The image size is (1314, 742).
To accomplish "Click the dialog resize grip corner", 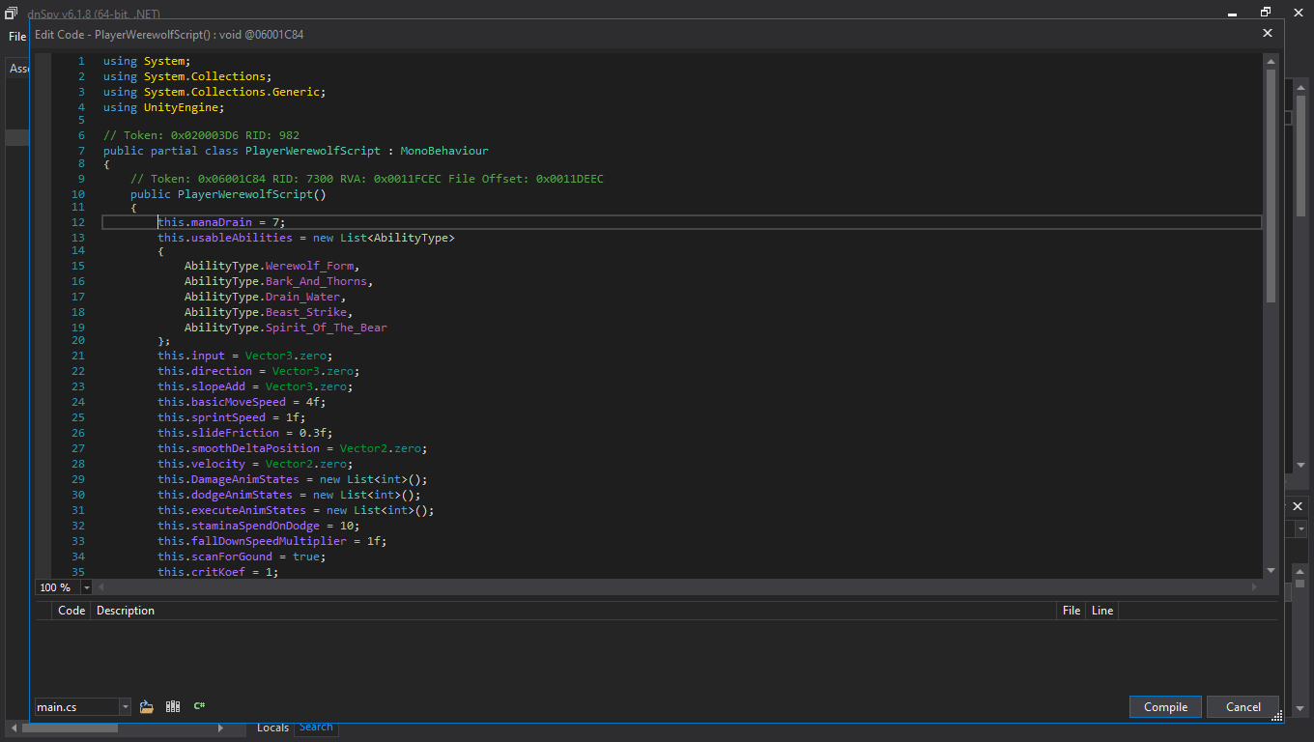I will click(1277, 716).
